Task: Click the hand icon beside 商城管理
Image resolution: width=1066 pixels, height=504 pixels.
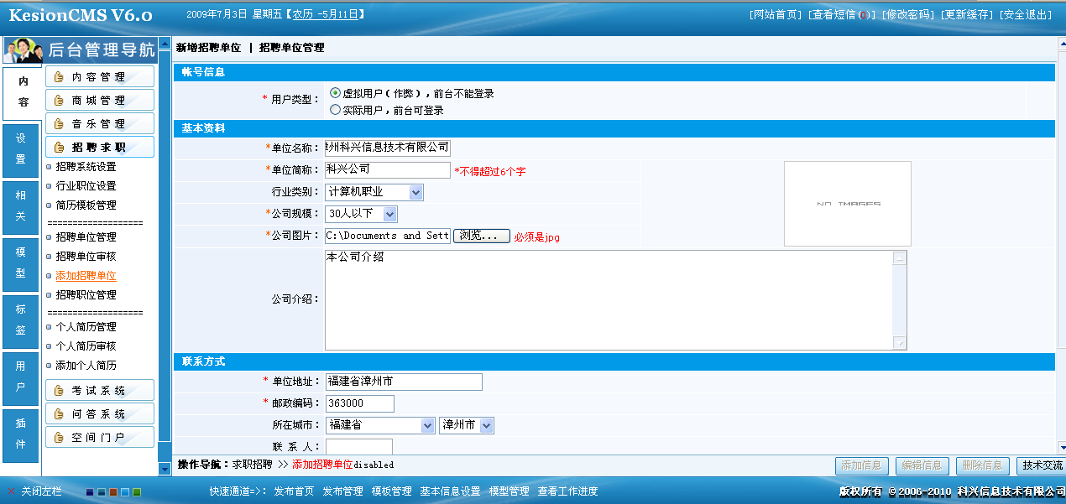Action: point(59,101)
